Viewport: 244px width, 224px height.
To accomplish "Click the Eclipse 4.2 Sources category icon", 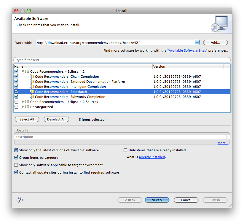I will [27, 102].
